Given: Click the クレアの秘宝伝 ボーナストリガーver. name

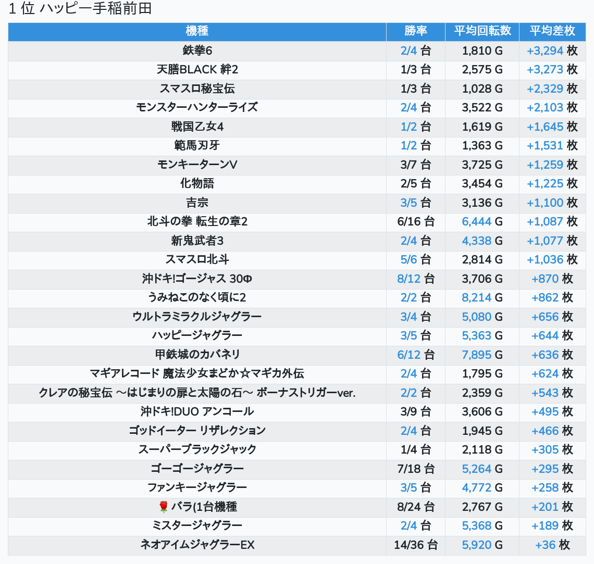Looking at the screenshot, I should point(197,393).
